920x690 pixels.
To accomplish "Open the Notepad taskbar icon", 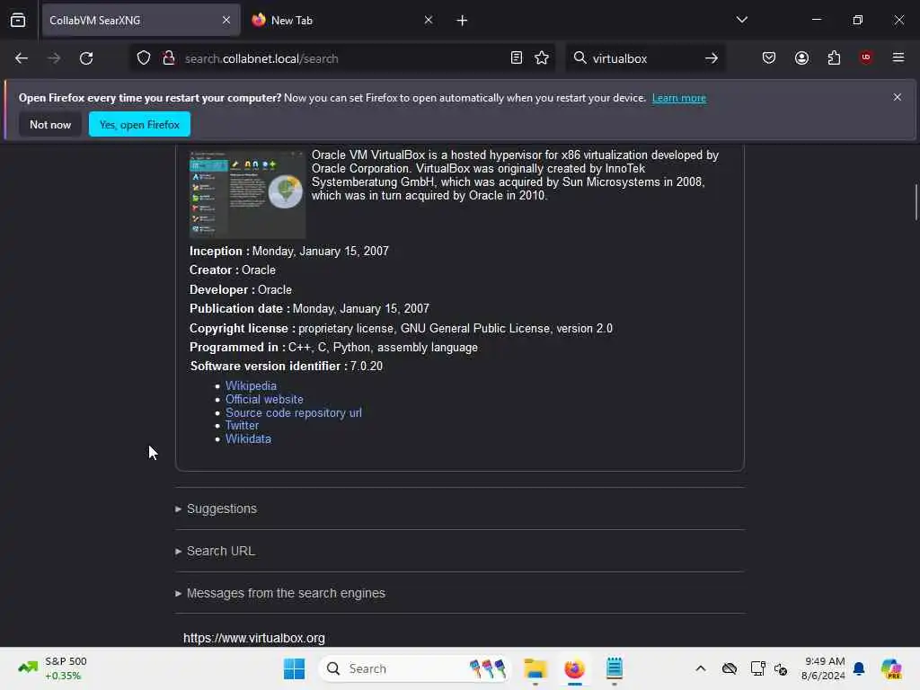I will 615,668.
